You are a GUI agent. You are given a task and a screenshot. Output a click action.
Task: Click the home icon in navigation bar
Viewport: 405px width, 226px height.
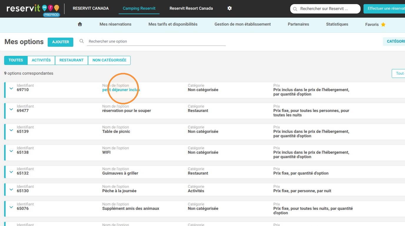point(80,24)
